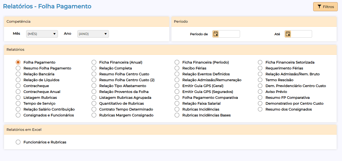Select the Folha Pagamento radio option

(x=18, y=62)
